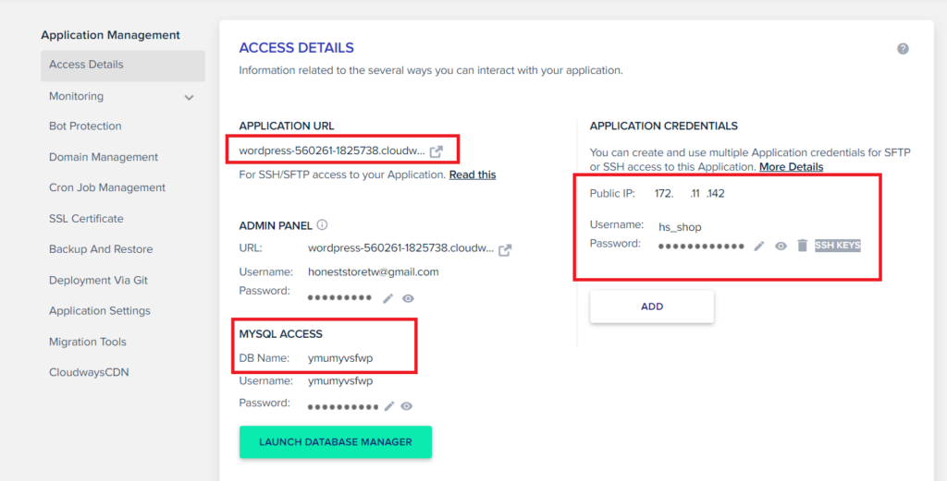Screen dimensions: 947x481
Task: Open Backup And Restore page
Action: click(101, 249)
